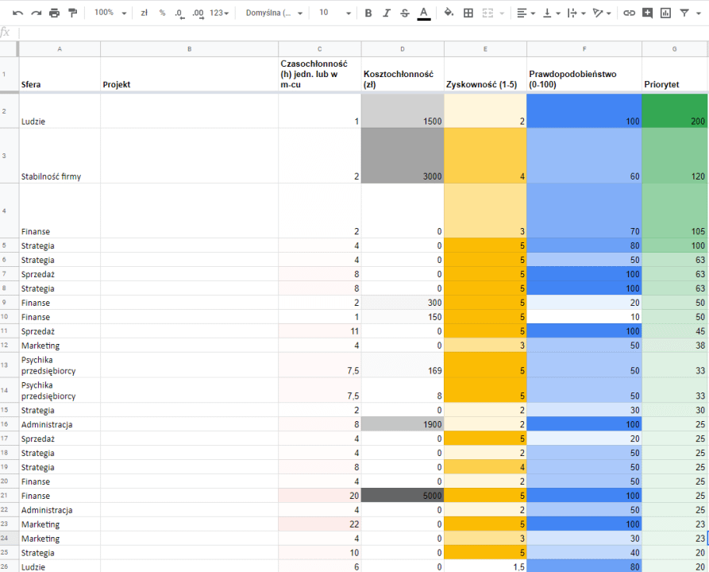Viewport: 709px width, 572px height.
Task: Open the text color picker
Action: coord(424,13)
